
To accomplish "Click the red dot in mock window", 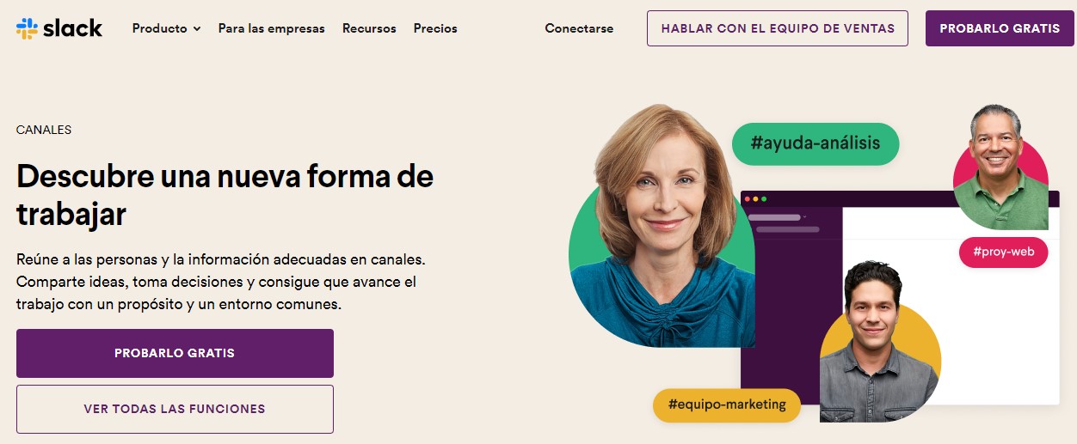I will click(748, 199).
